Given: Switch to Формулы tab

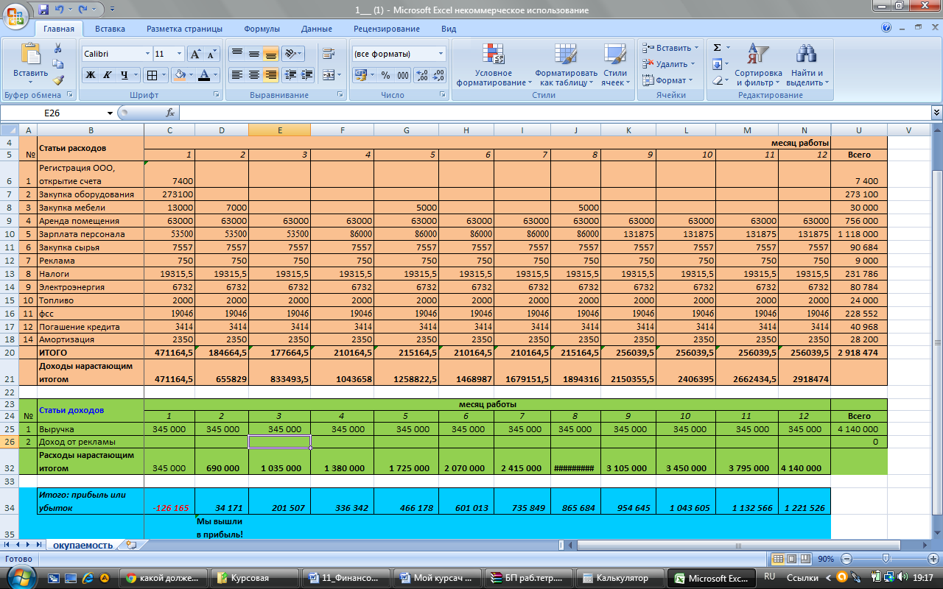Looking at the screenshot, I should (x=262, y=29).
